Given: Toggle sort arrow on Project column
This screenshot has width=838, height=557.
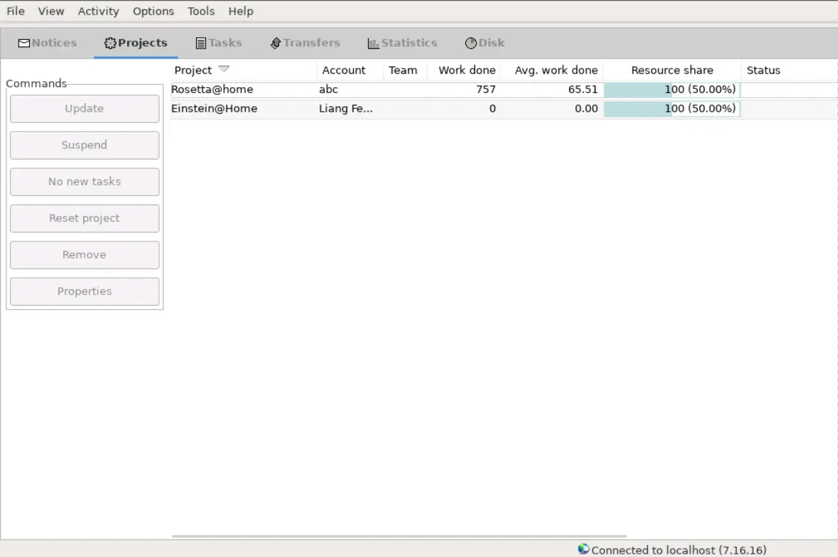Looking at the screenshot, I should (224, 70).
